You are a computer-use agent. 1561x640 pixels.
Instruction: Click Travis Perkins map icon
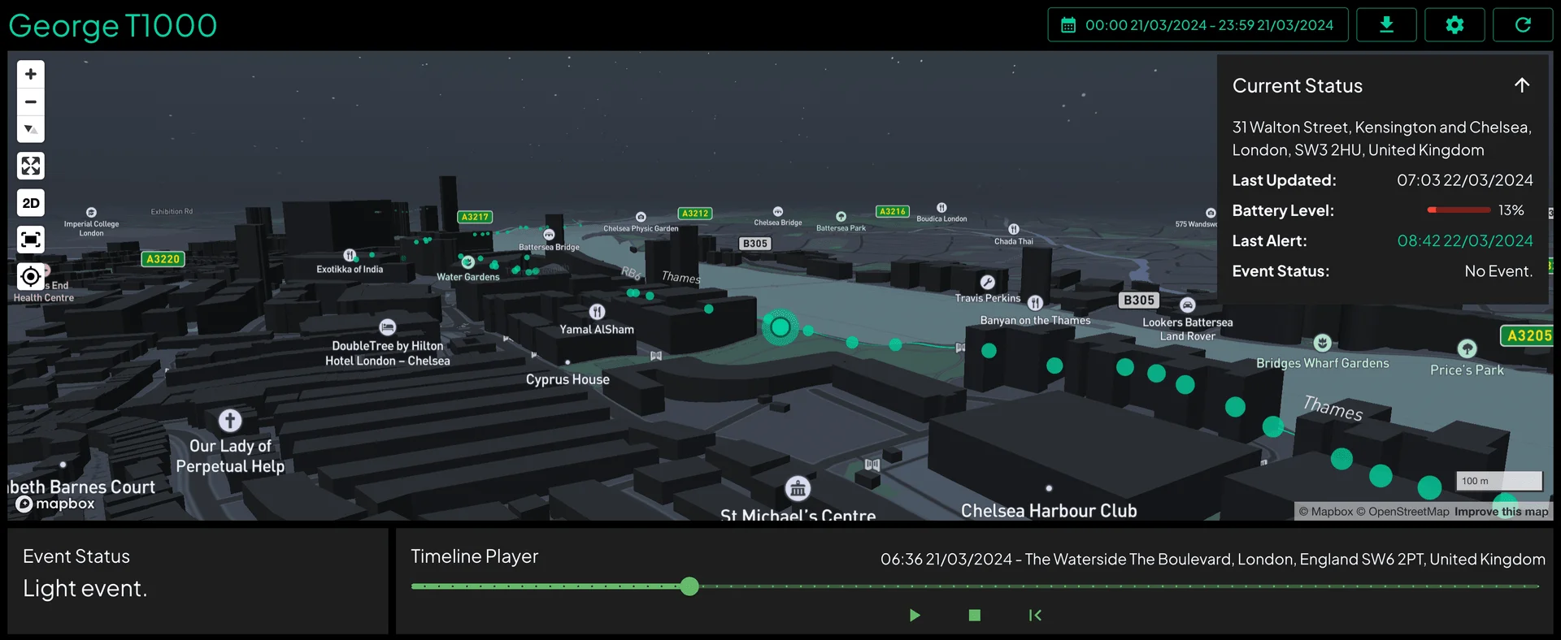tap(988, 283)
